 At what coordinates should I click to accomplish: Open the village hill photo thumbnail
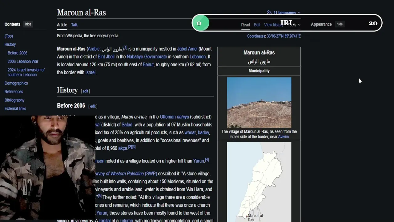259,102
